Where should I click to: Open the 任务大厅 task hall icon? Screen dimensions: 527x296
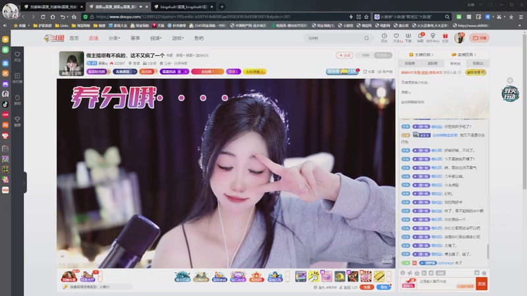pyautogui.click(x=88, y=277)
